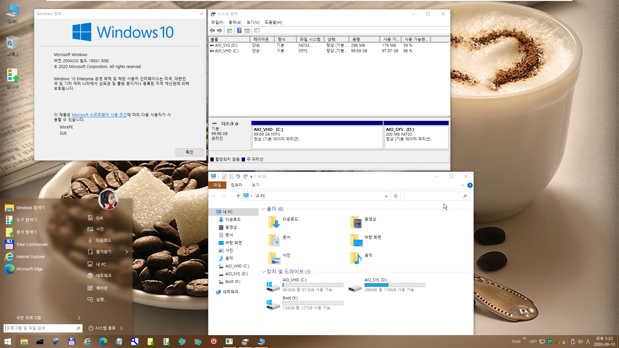Toggle the volume speaker tray icon
The height and width of the screenshot is (348, 619).
[580, 342]
